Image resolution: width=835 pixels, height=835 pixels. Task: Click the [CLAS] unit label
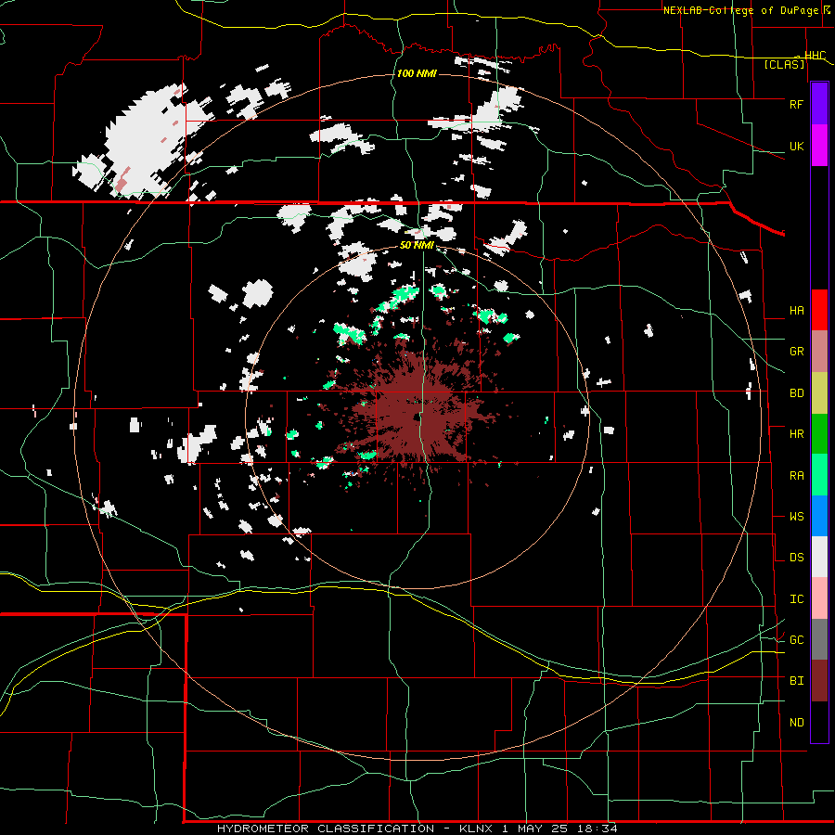[784, 64]
